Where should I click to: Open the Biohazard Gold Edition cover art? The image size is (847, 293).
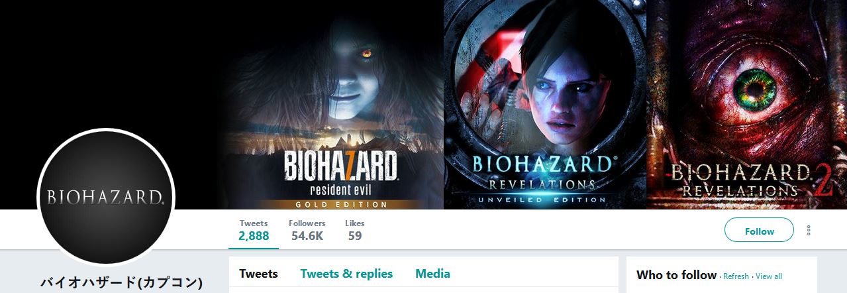click(331, 105)
